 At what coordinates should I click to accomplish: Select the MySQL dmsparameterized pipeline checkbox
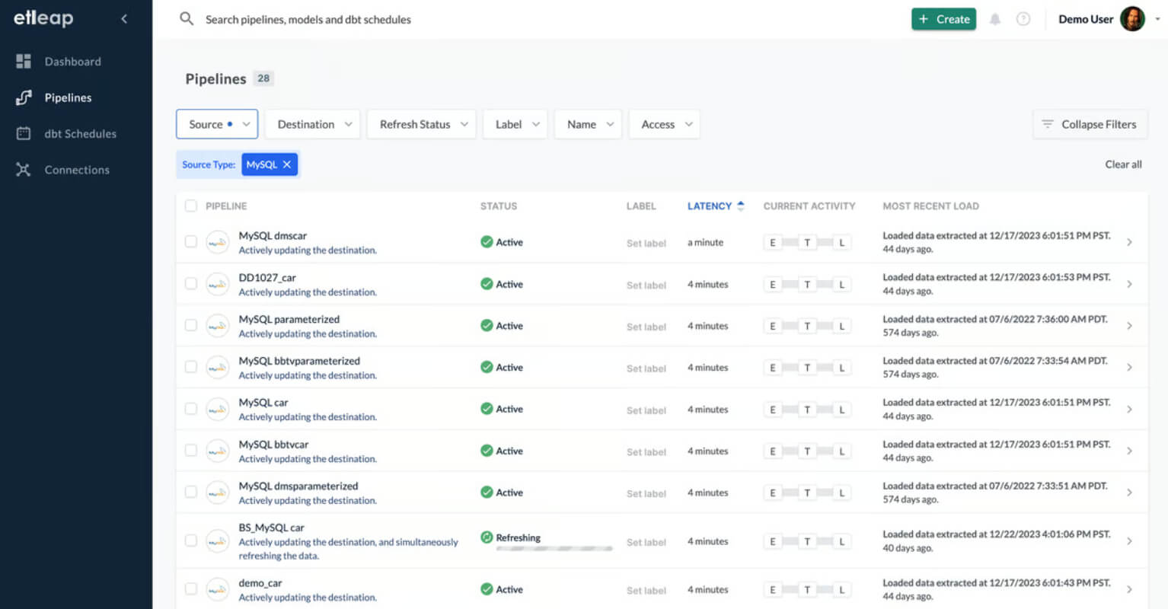(191, 493)
